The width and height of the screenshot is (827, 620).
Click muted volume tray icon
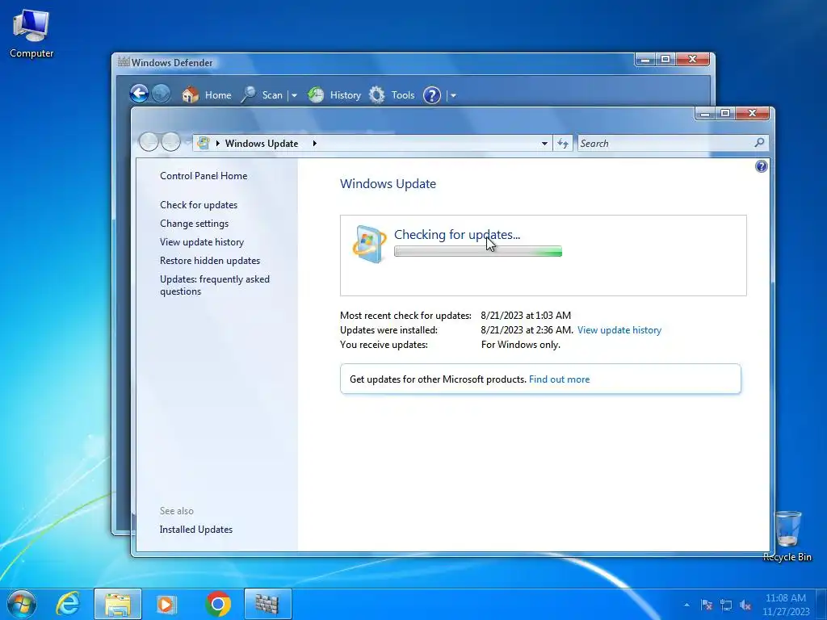pos(745,605)
